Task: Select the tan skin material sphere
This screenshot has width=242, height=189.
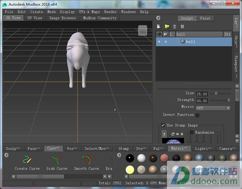Action: pyautogui.click(x=153, y=170)
